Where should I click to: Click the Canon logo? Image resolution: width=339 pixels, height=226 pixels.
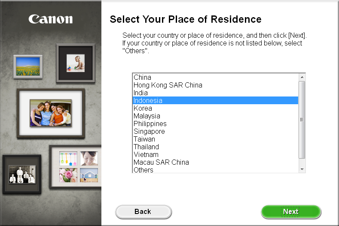point(51,19)
